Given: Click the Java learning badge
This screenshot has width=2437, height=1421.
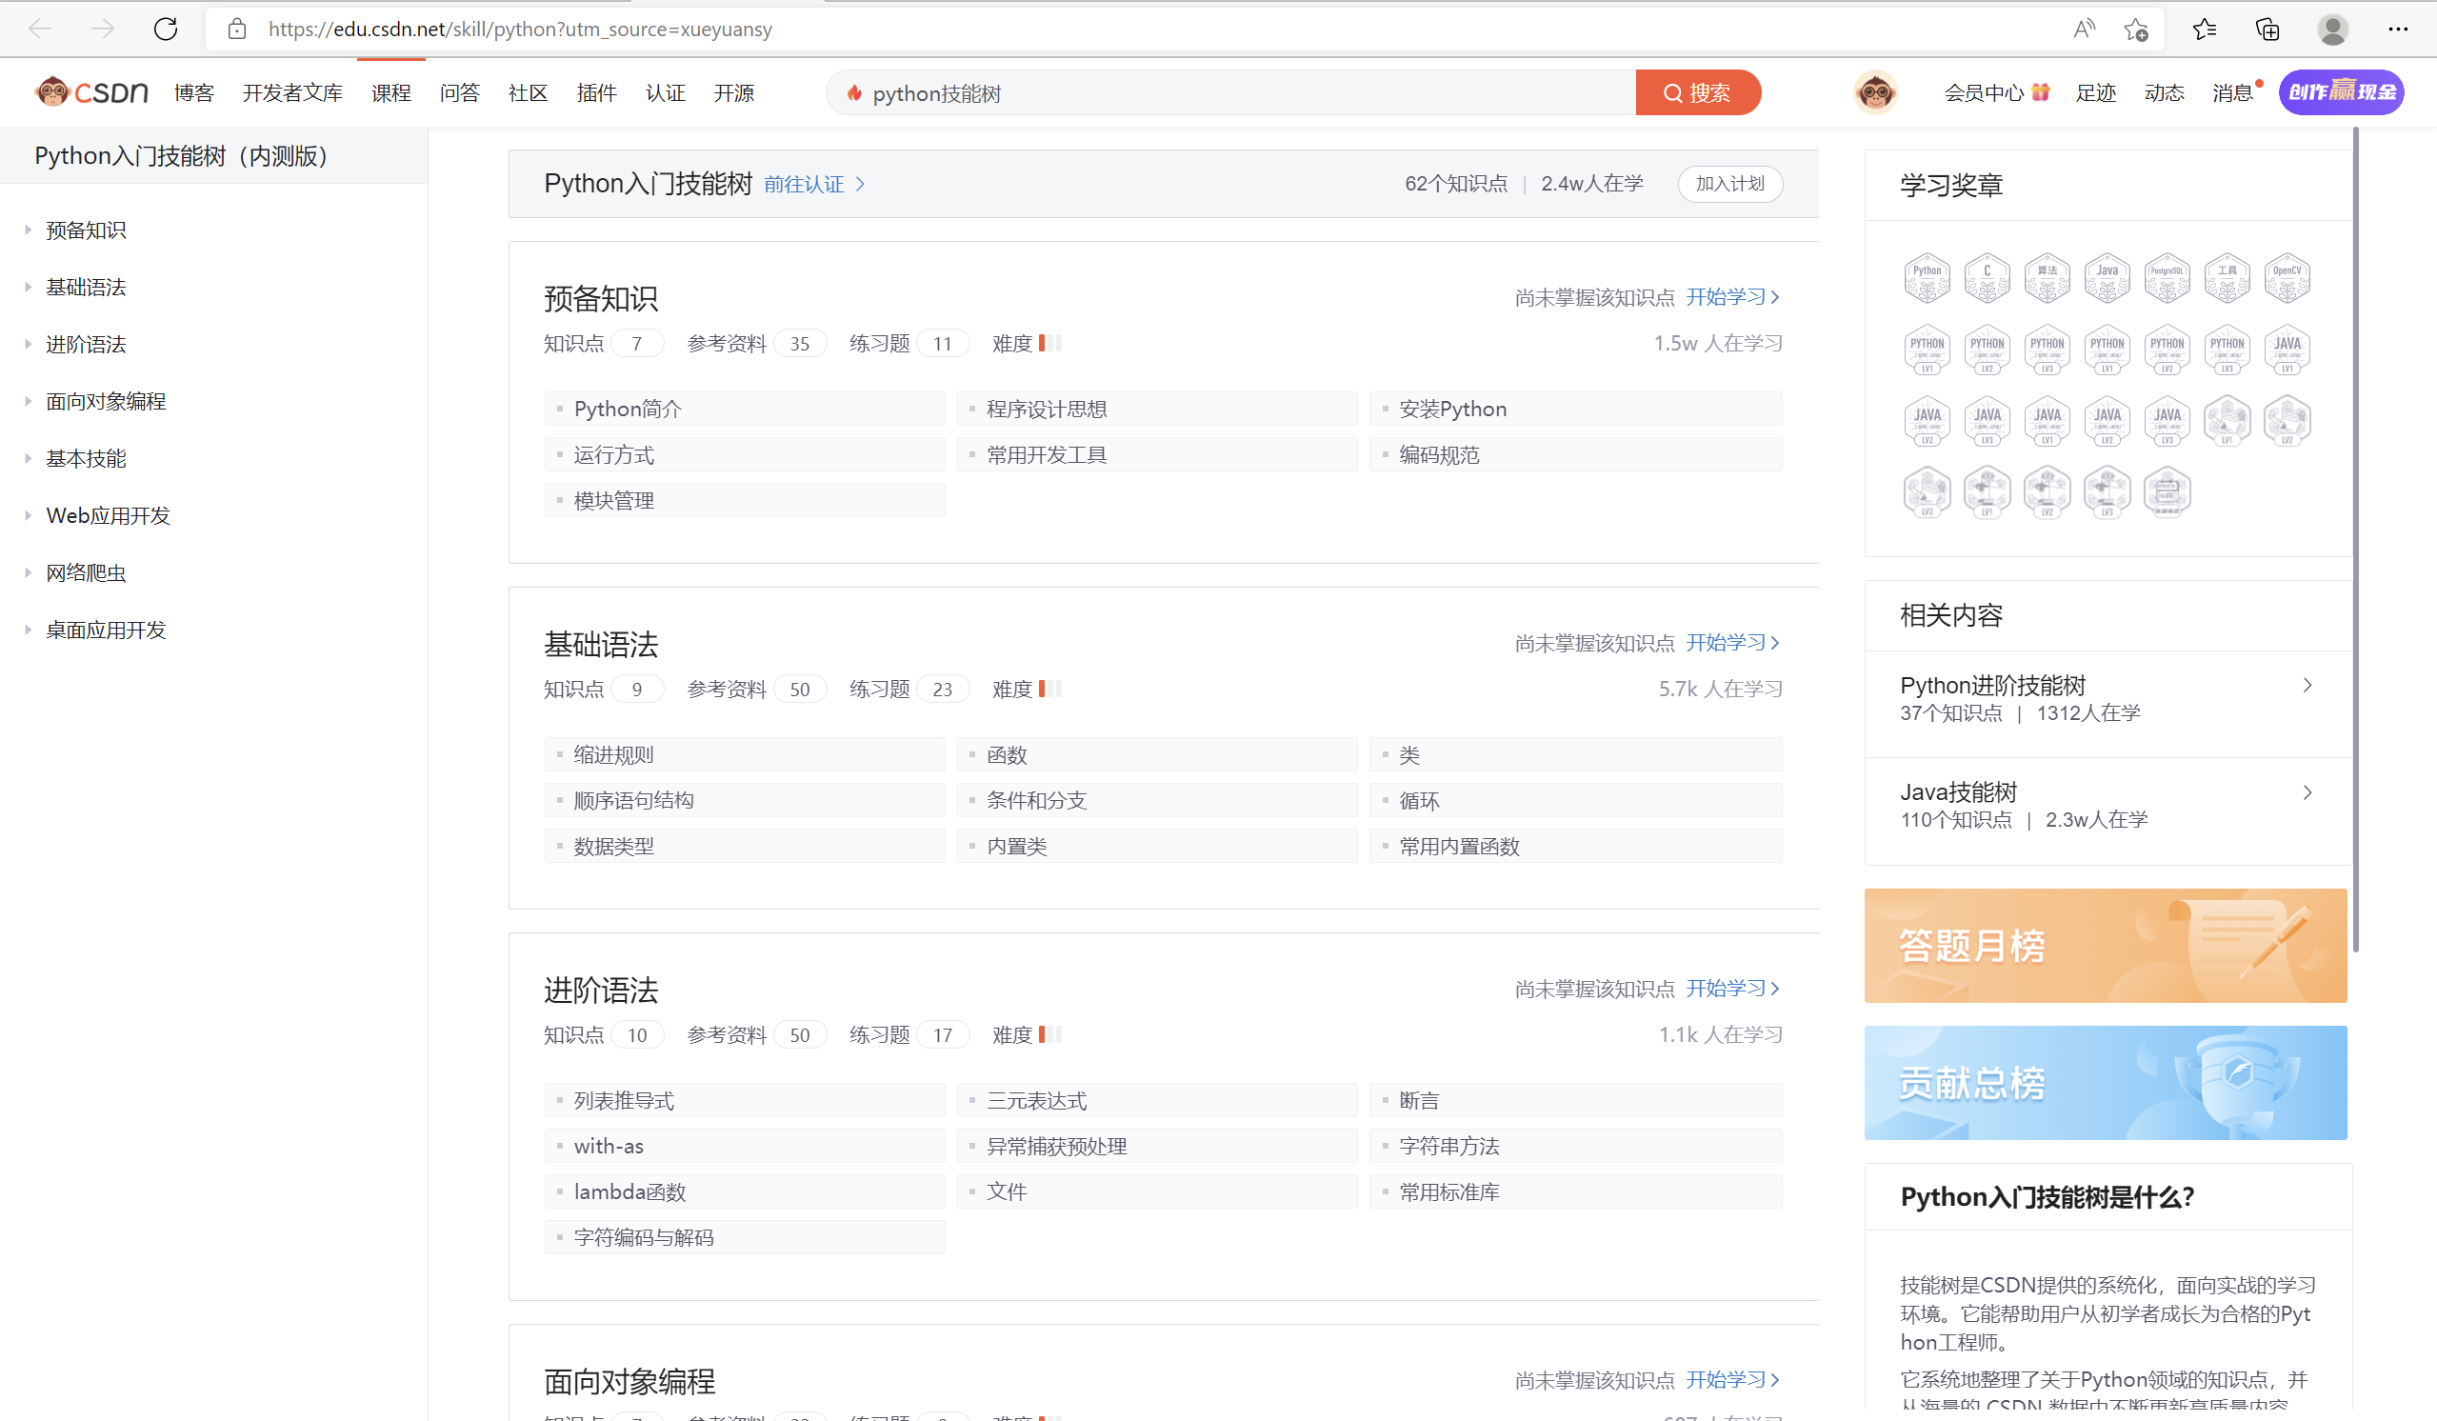Looking at the screenshot, I should click(x=2107, y=277).
